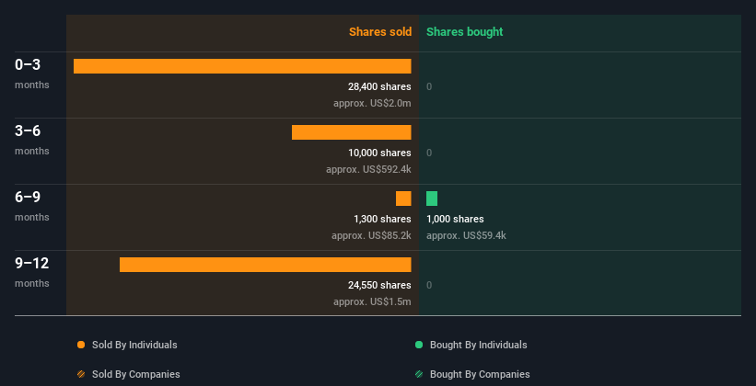Click the bought 0 in the 3–6 months row
Screen dimensions: 756x386
429,153
